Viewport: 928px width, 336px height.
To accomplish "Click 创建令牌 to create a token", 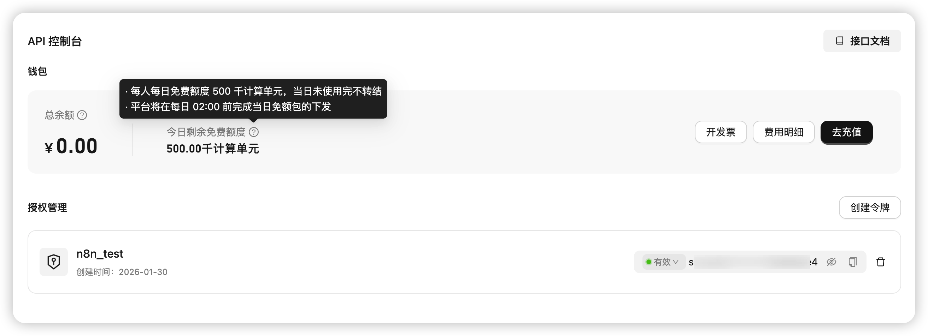I will click(x=870, y=208).
